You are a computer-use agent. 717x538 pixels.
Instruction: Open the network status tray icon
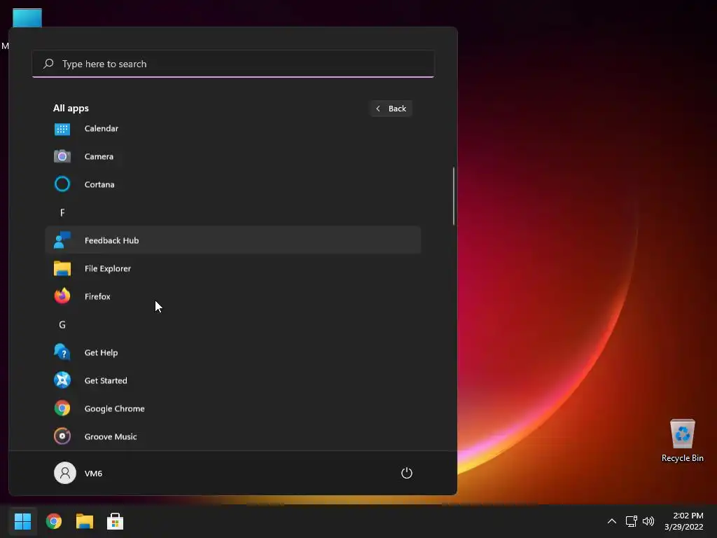(x=631, y=521)
